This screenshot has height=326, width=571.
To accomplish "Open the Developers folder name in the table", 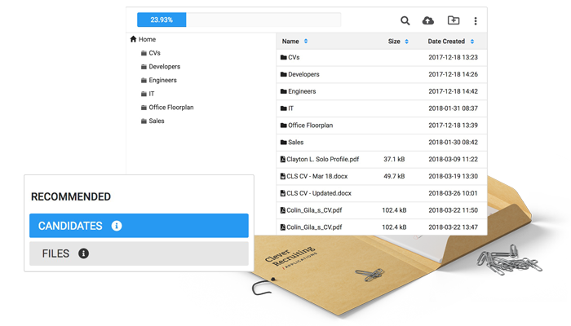I will [x=303, y=74].
